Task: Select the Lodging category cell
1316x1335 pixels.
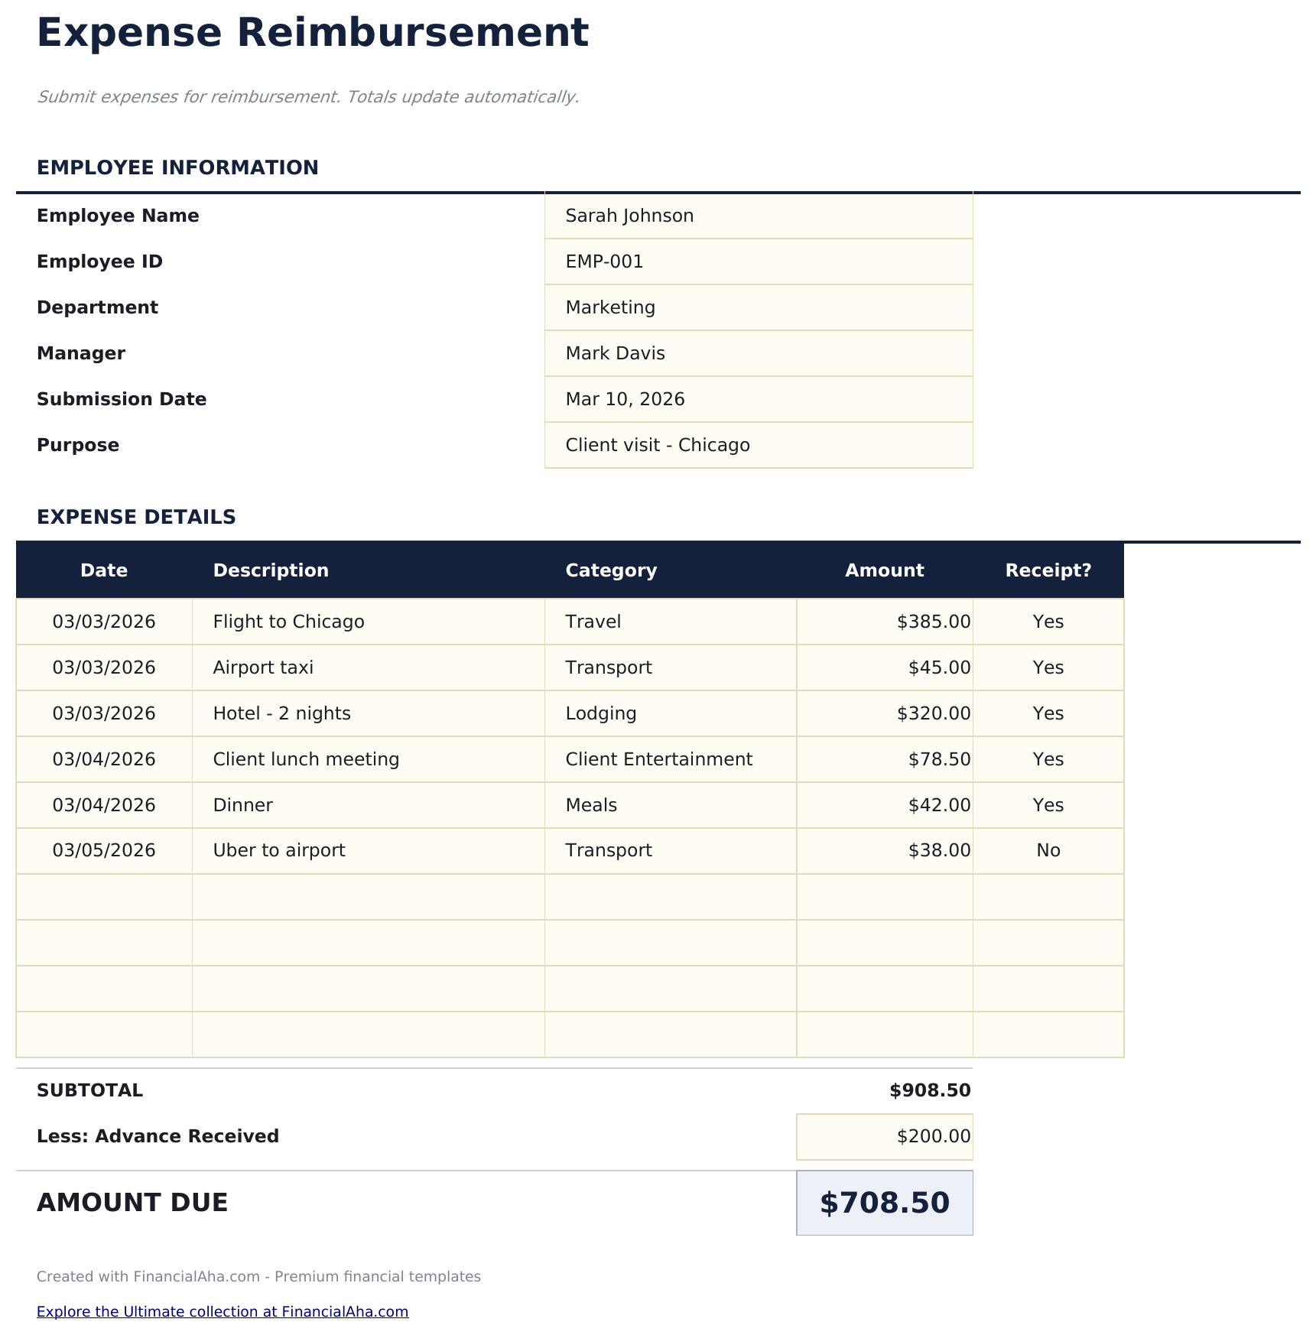Action: (x=670, y=713)
